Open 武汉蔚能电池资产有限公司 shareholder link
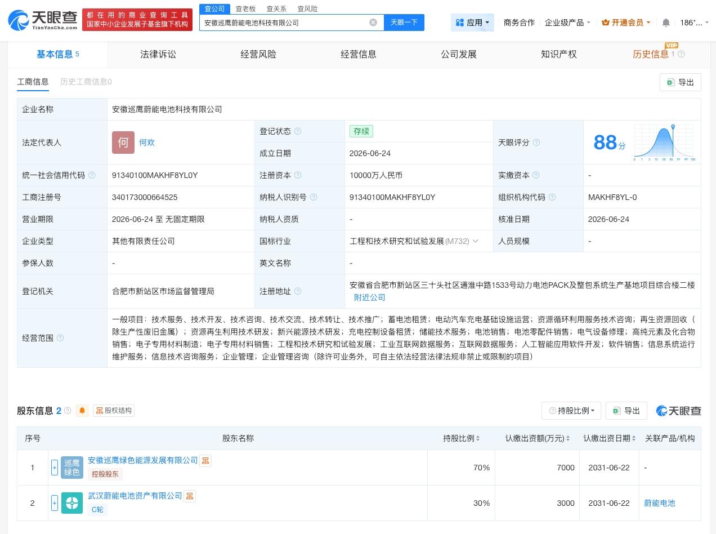 point(135,496)
